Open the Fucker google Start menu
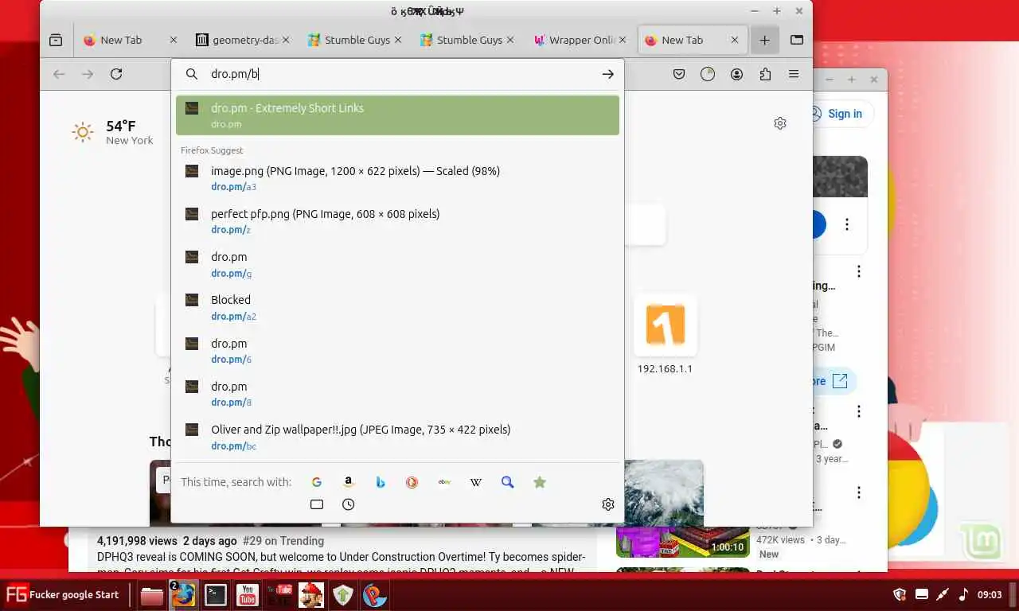Image resolution: width=1019 pixels, height=611 pixels. click(x=63, y=594)
